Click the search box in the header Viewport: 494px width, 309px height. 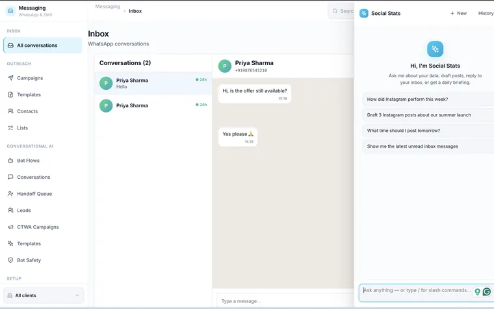(x=341, y=11)
